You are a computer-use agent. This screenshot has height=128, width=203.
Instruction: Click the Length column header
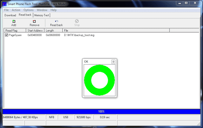(54, 31)
